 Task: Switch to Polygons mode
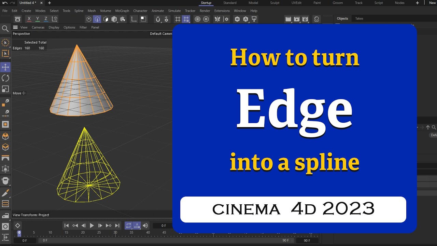tap(106, 19)
